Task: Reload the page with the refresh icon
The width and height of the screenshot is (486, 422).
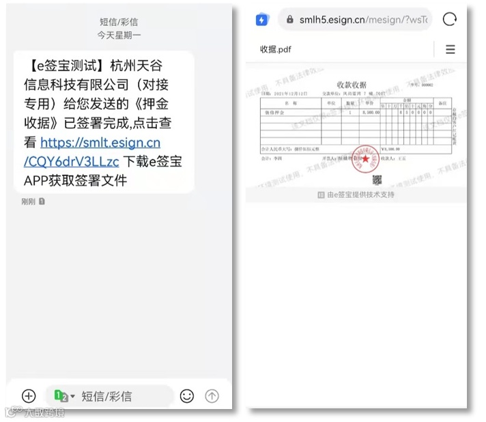Action: point(449,20)
